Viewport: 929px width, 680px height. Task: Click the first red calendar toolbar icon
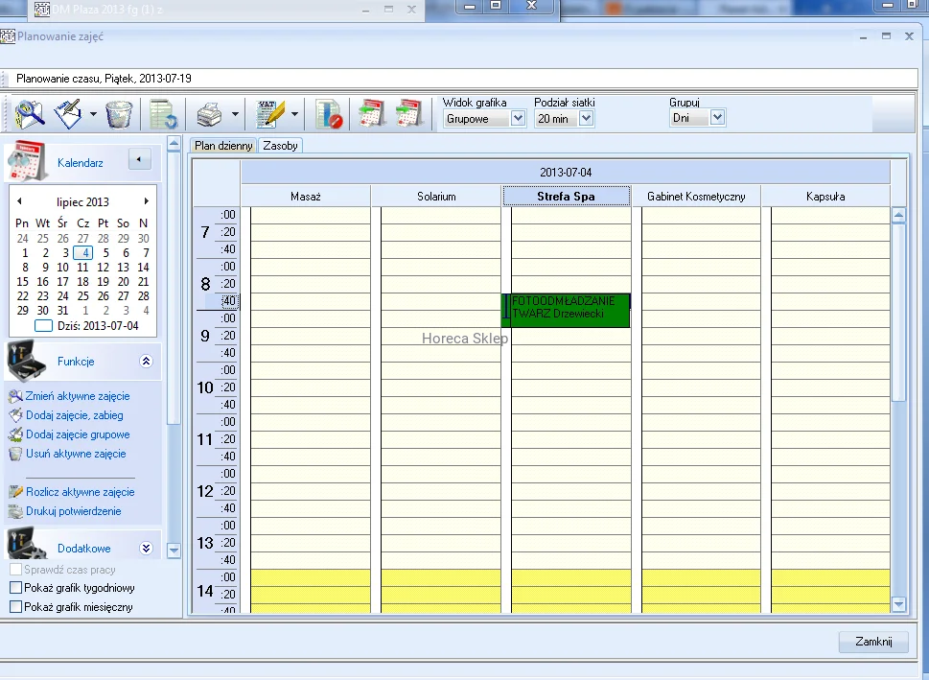pos(371,114)
